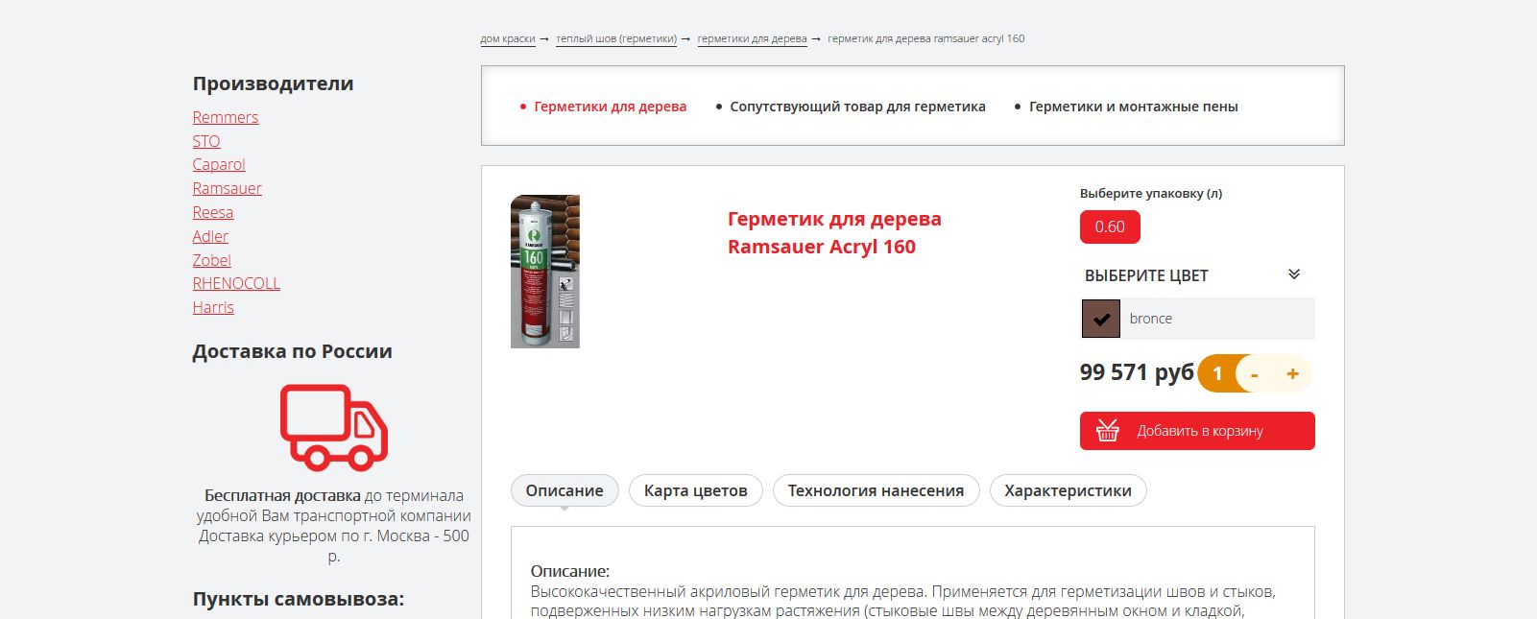Click the Выберите упаковку (л) label
The width and height of the screenshot is (1537, 619).
pyautogui.click(x=1151, y=193)
